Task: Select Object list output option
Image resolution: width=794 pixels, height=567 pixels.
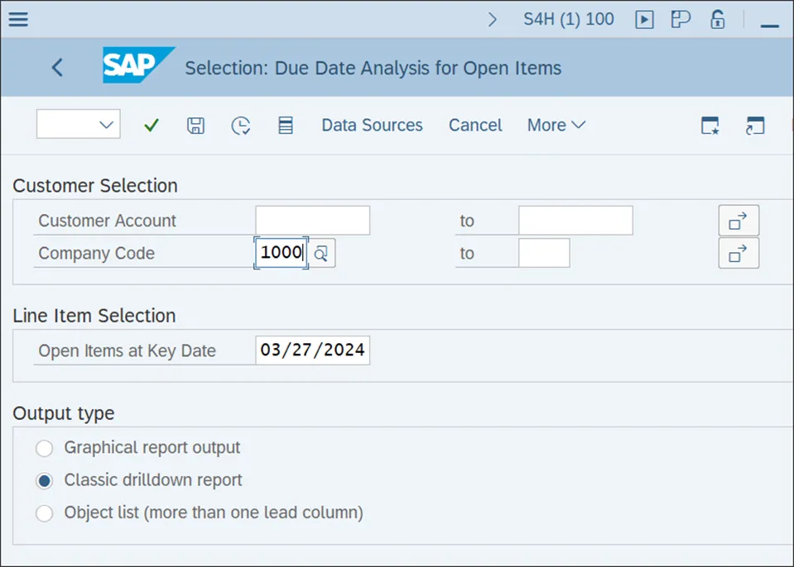Action: [x=45, y=513]
